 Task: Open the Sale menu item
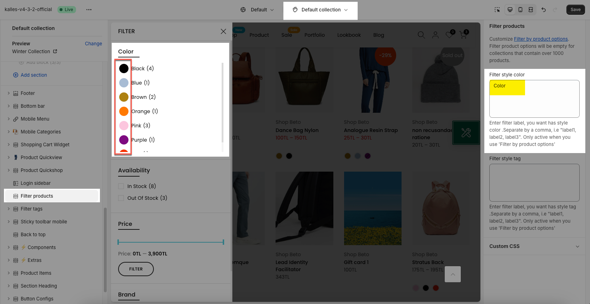[287, 35]
